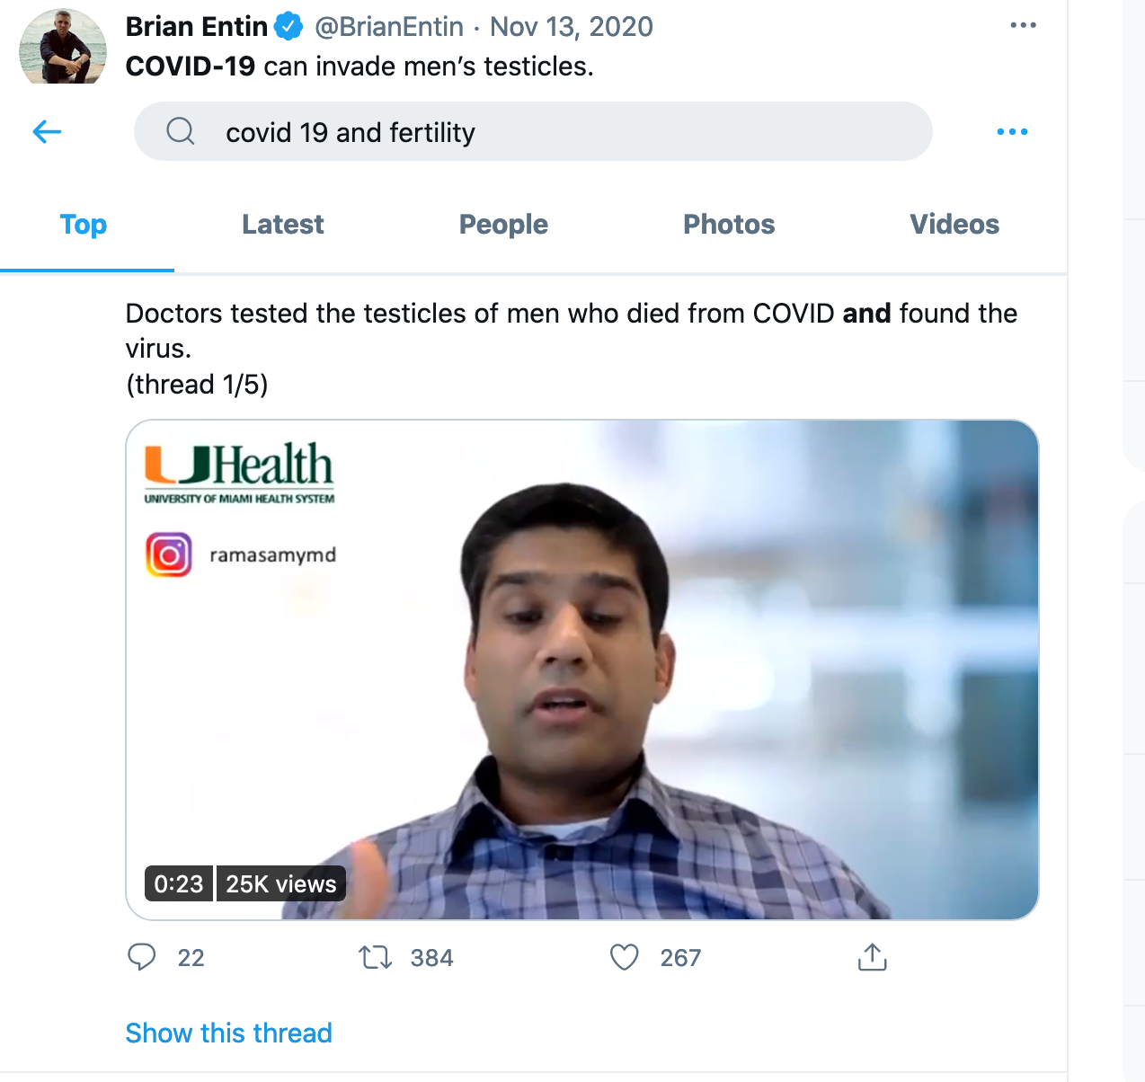The width and height of the screenshot is (1145, 1082).
Task: Switch to the Latest tab
Action: coord(283,225)
